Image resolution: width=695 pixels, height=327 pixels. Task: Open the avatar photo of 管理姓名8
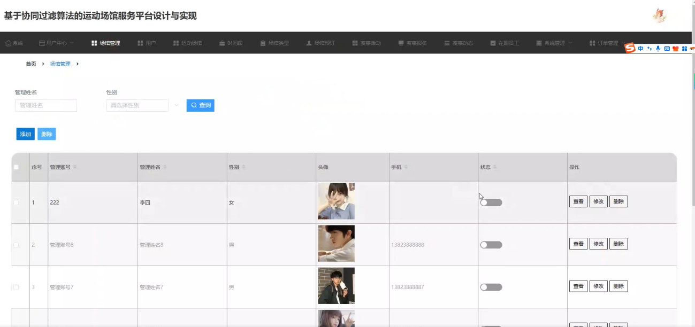[337, 244]
